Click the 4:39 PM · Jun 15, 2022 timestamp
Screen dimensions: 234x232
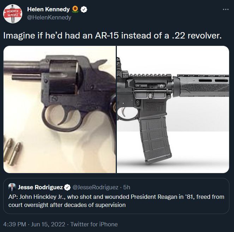click(x=34, y=224)
